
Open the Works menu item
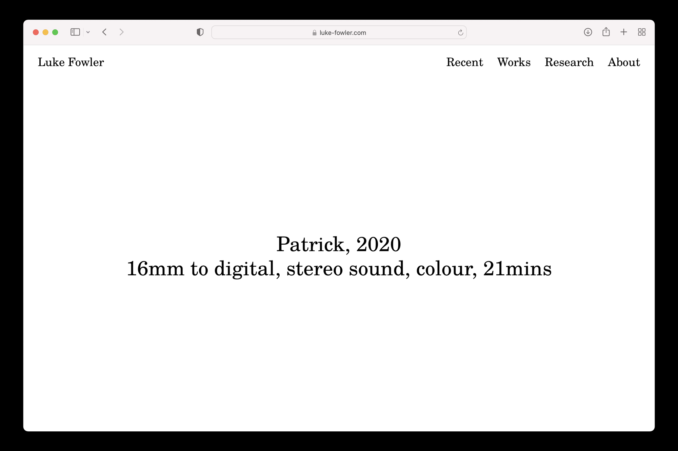(x=514, y=62)
